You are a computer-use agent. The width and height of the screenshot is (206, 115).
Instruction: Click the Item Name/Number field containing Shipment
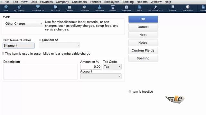click(19, 45)
